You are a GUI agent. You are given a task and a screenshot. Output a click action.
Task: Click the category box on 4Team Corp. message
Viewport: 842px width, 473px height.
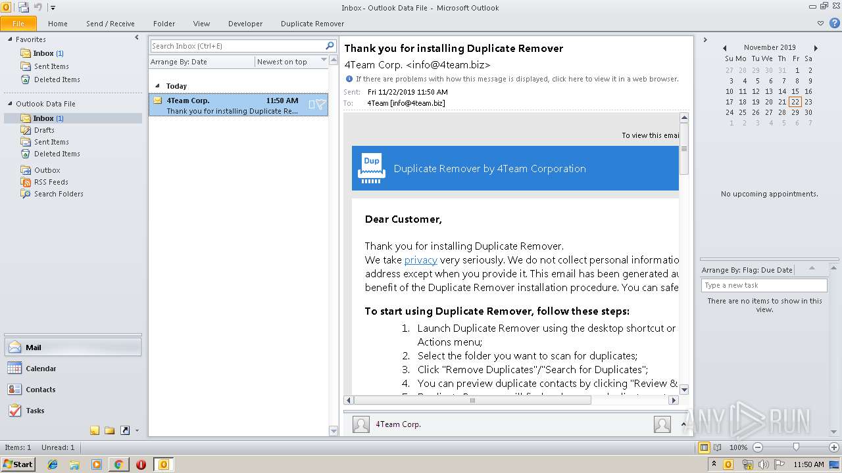312,104
